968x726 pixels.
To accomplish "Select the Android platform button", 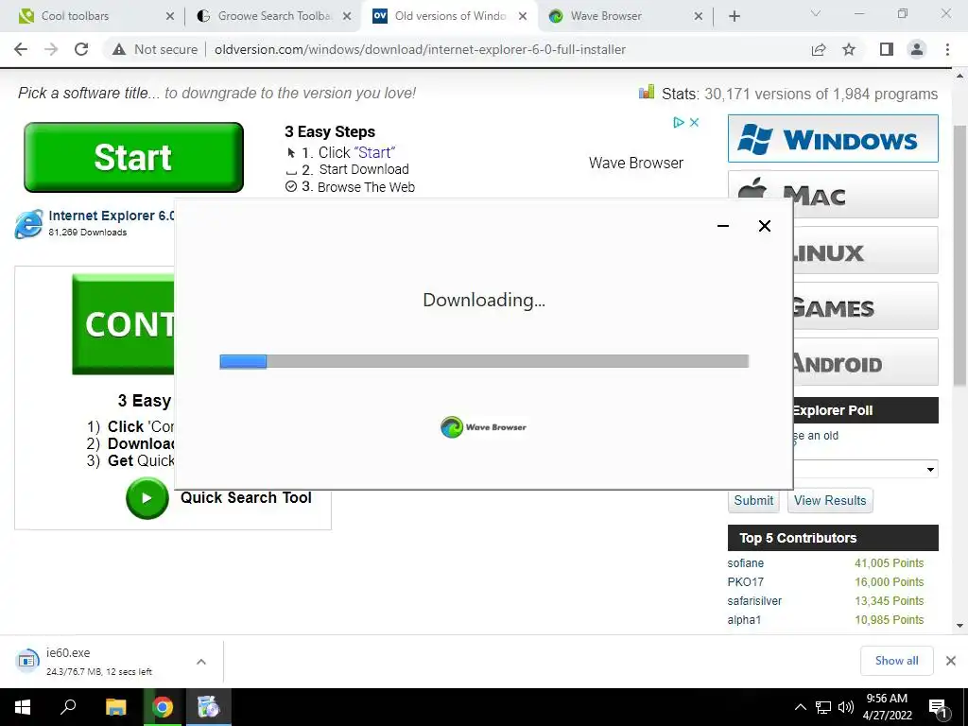I will point(866,361).
